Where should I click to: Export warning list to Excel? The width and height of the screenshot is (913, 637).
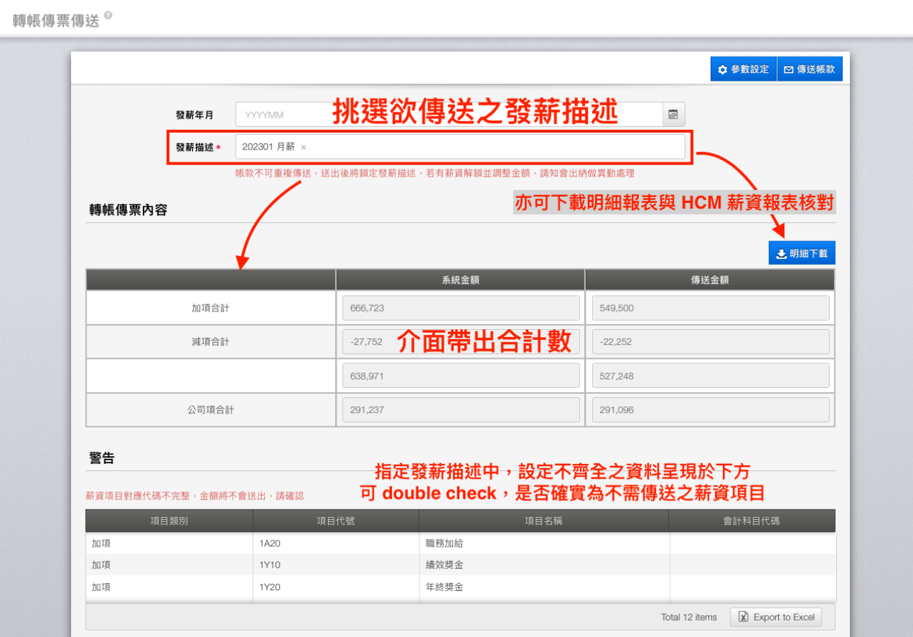[x=776, y=617]
